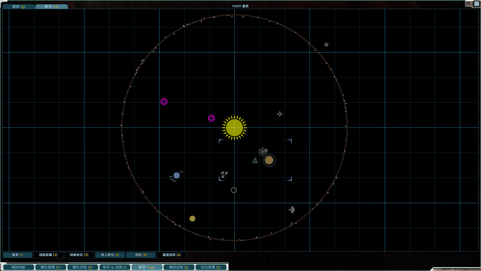The image size is (481, 271).
Task: Select the triangle beacon icon near brown planet
Action: 255,160
